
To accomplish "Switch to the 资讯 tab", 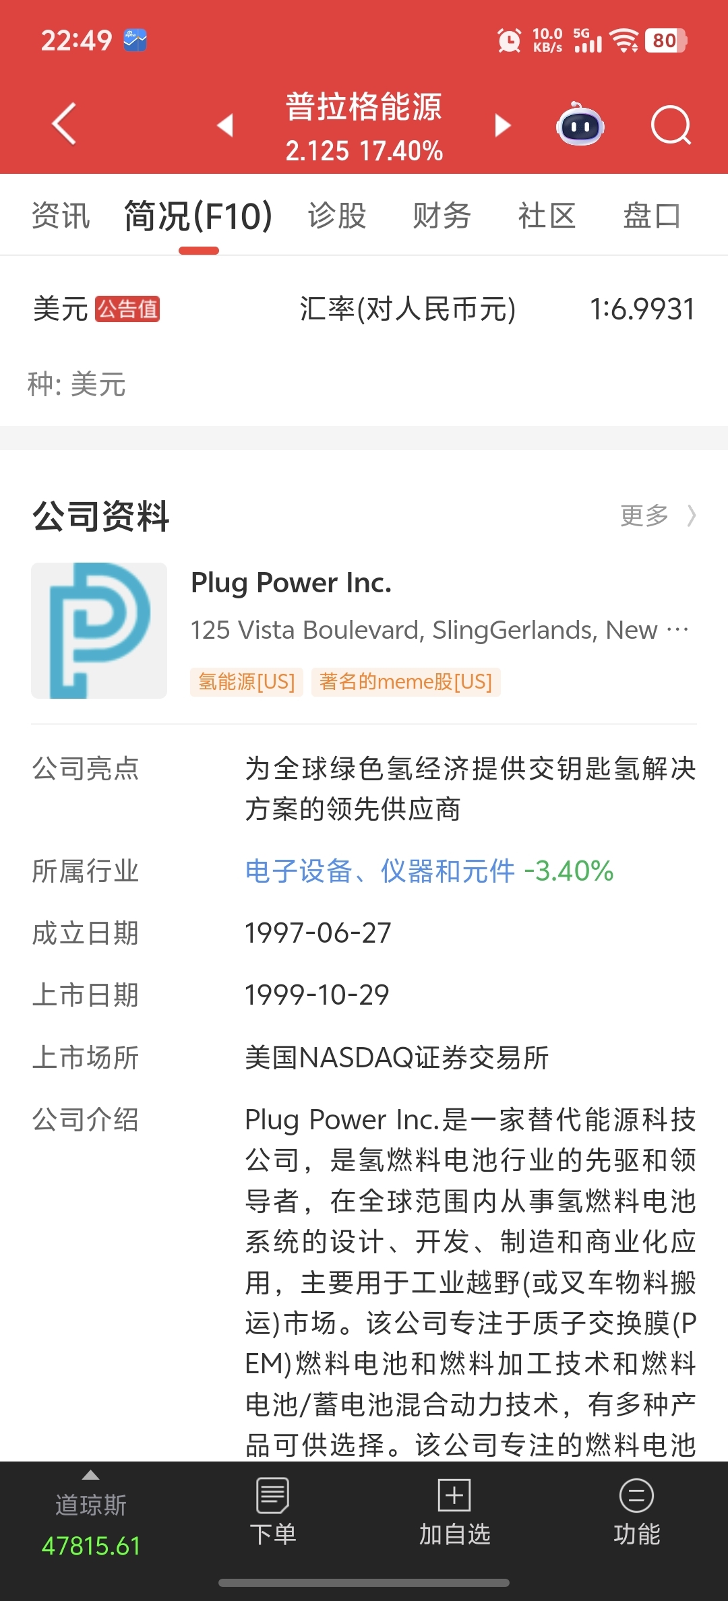I will 61,216.
